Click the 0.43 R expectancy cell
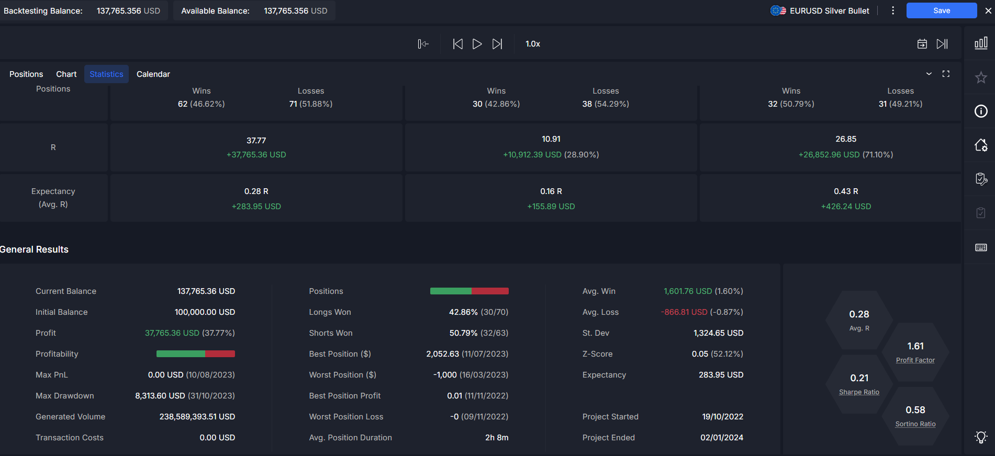The height and width of the screenshot is (456, 995). (830, 198)
